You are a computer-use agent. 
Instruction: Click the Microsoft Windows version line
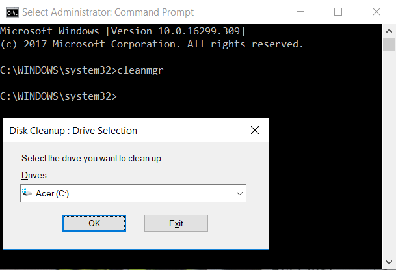122,31
